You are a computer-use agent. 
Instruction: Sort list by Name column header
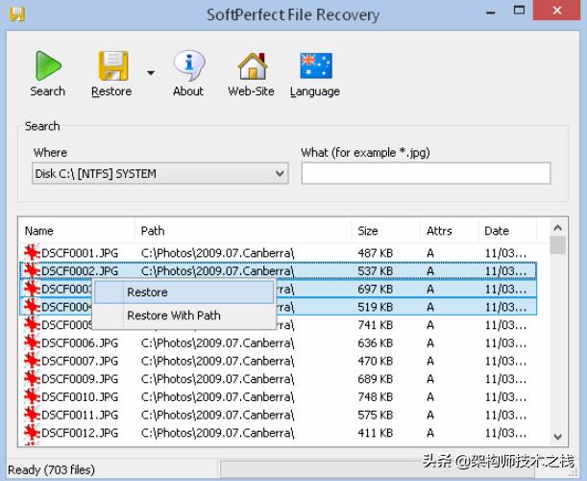[x=77, y=231]
